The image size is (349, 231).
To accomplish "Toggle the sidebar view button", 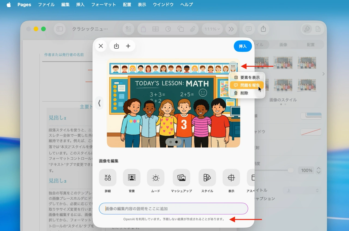I will pyautogui.click(x=60, y=29).
